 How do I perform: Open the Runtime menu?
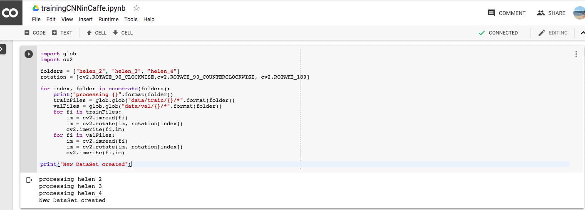click(108, 19)
